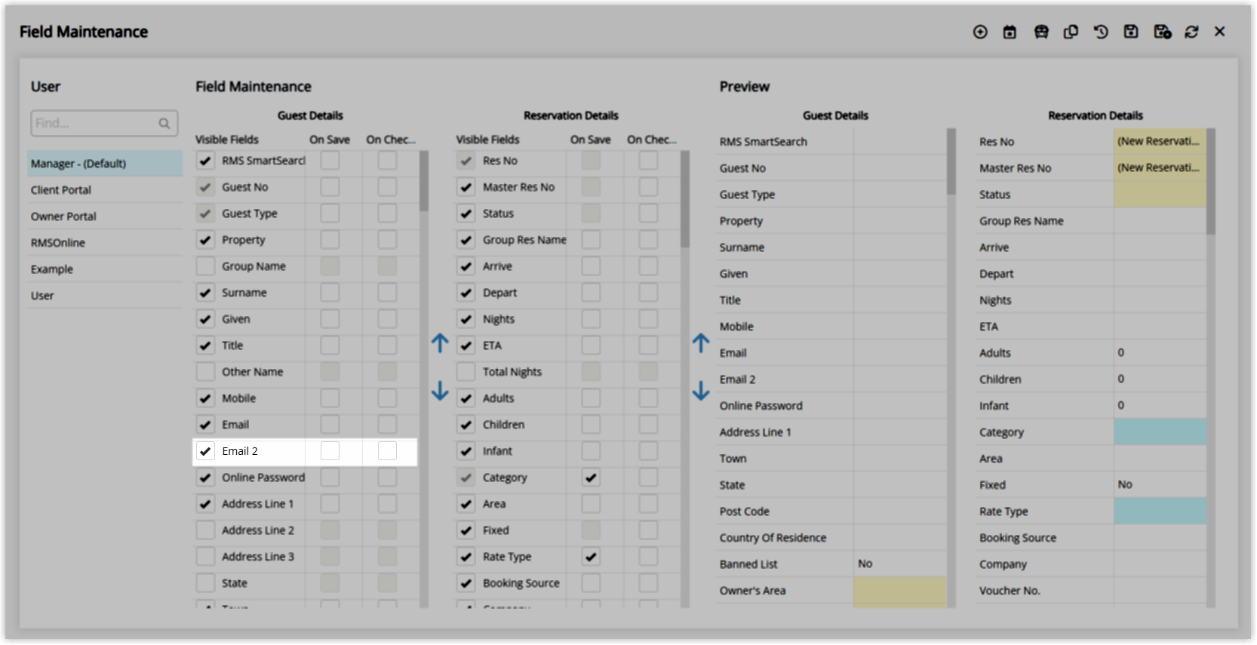Toggle Email 2 visible field checkbox
Screen dimensions: 1257x645
tap(205, 451)
